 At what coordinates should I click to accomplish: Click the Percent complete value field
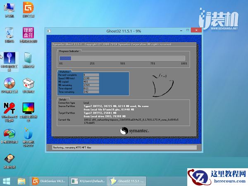91,75
